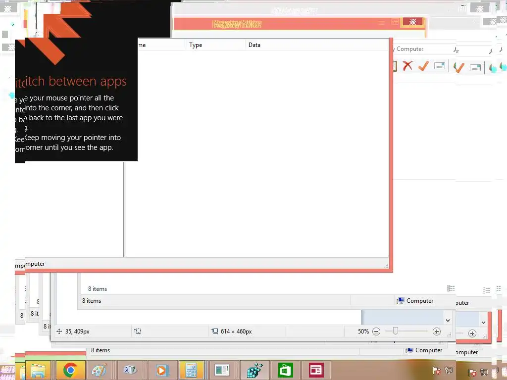
Task: Click the Type column header in Registry Editor
Action: (x=196, y=45)
